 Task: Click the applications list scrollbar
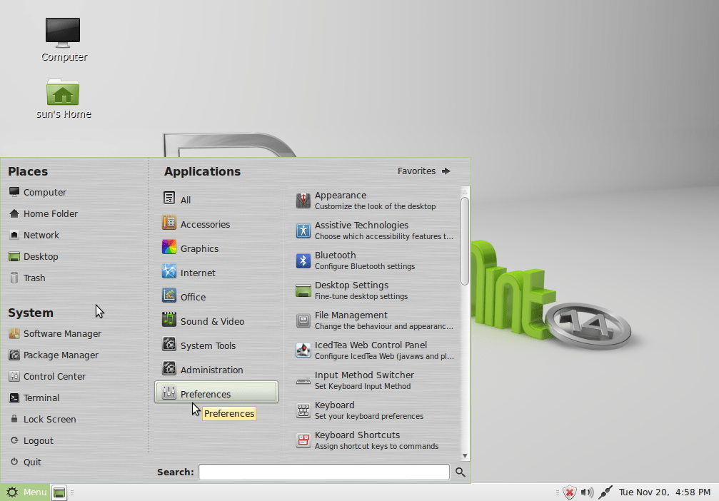tap(465, 241)
